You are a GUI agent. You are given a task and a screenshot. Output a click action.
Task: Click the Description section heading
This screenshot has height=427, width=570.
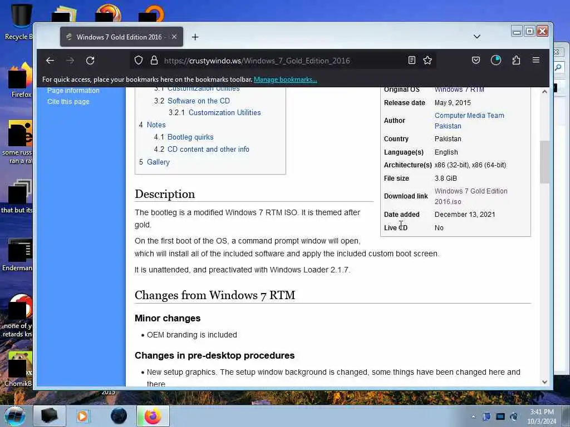coord(165,194)
